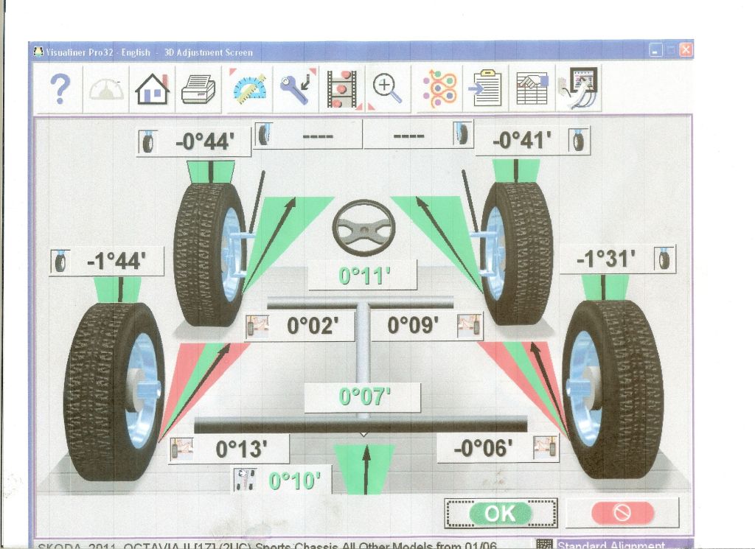755x549 pixels.
Task: Confirm with the green OK button
Action: (501, 514)
